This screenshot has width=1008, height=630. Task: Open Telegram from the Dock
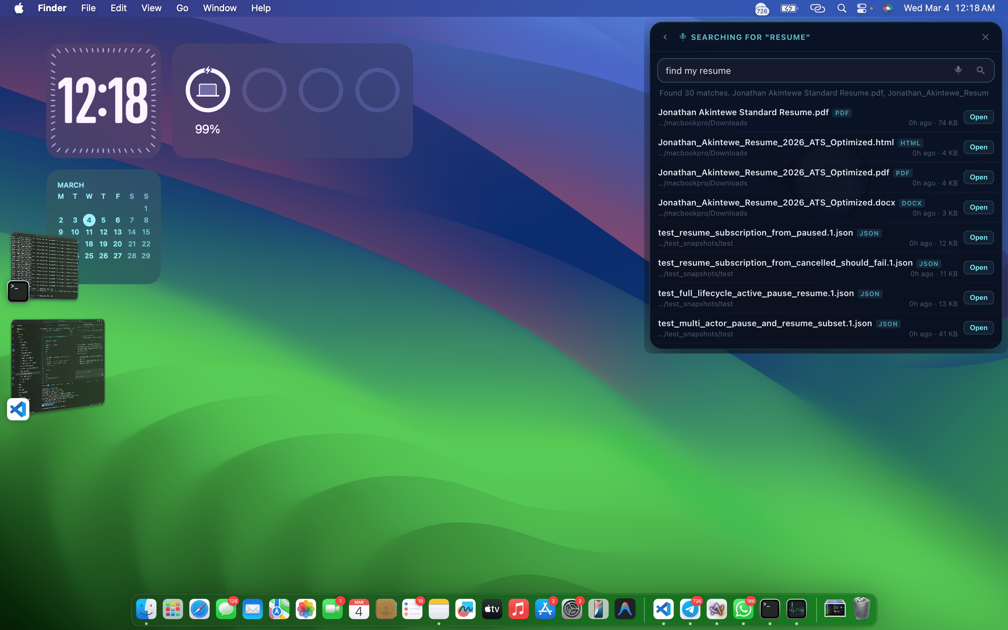(x=690, y=609)
